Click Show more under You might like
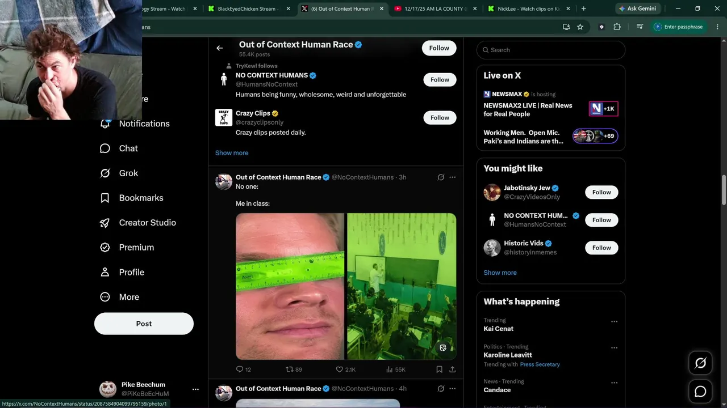The image size is (727, 408). point(500,273)
